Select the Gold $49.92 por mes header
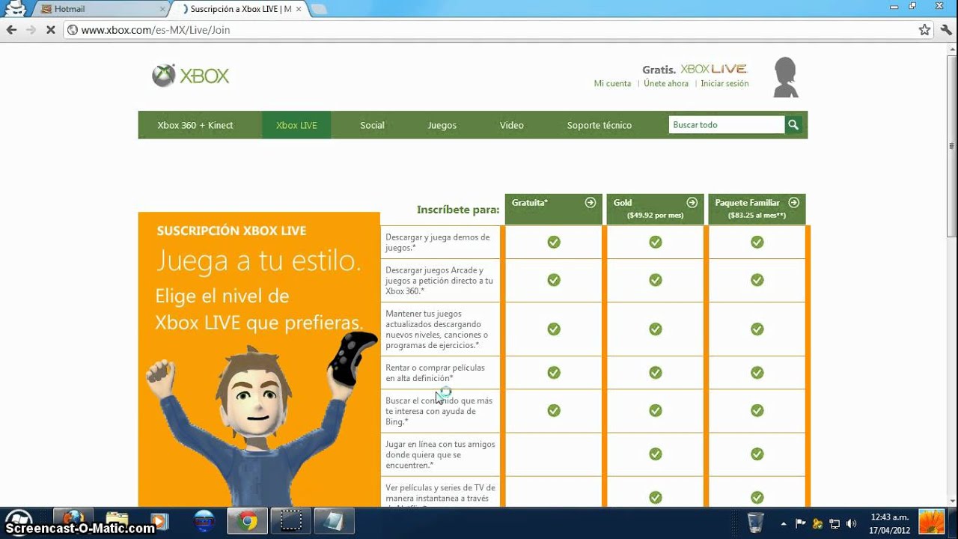Viewport: 958px width, 539px height. [x=656, y=209]
